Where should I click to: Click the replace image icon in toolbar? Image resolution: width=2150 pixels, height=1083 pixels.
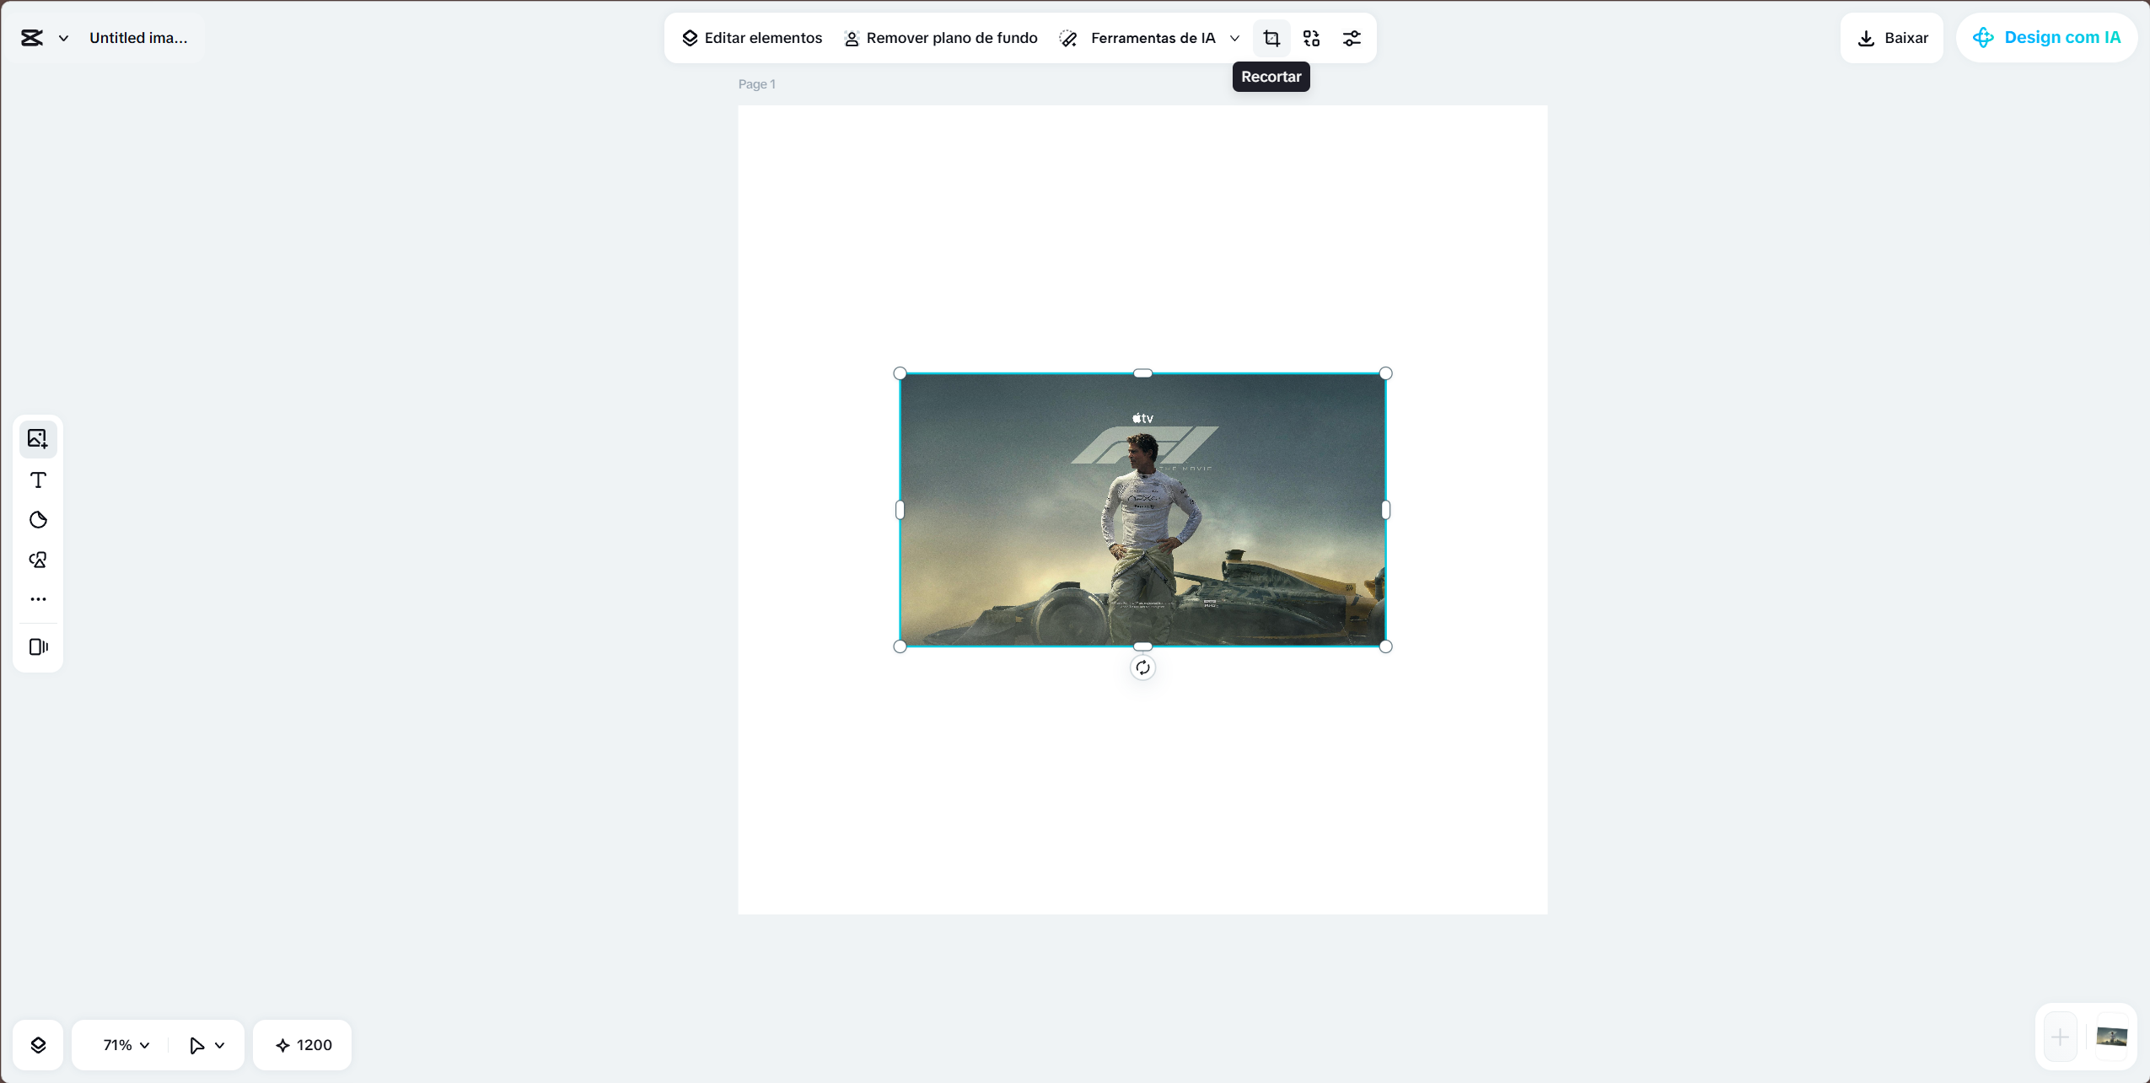(1311, 39)
